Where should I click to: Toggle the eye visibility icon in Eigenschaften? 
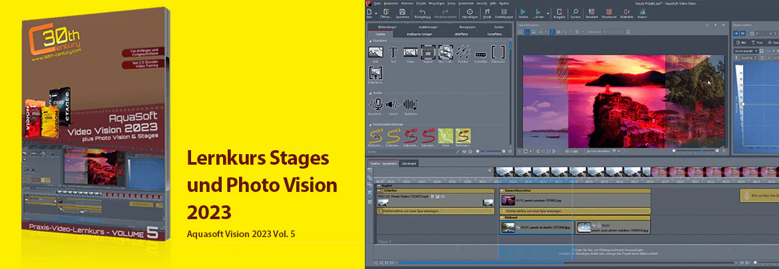tap(743, 33)
